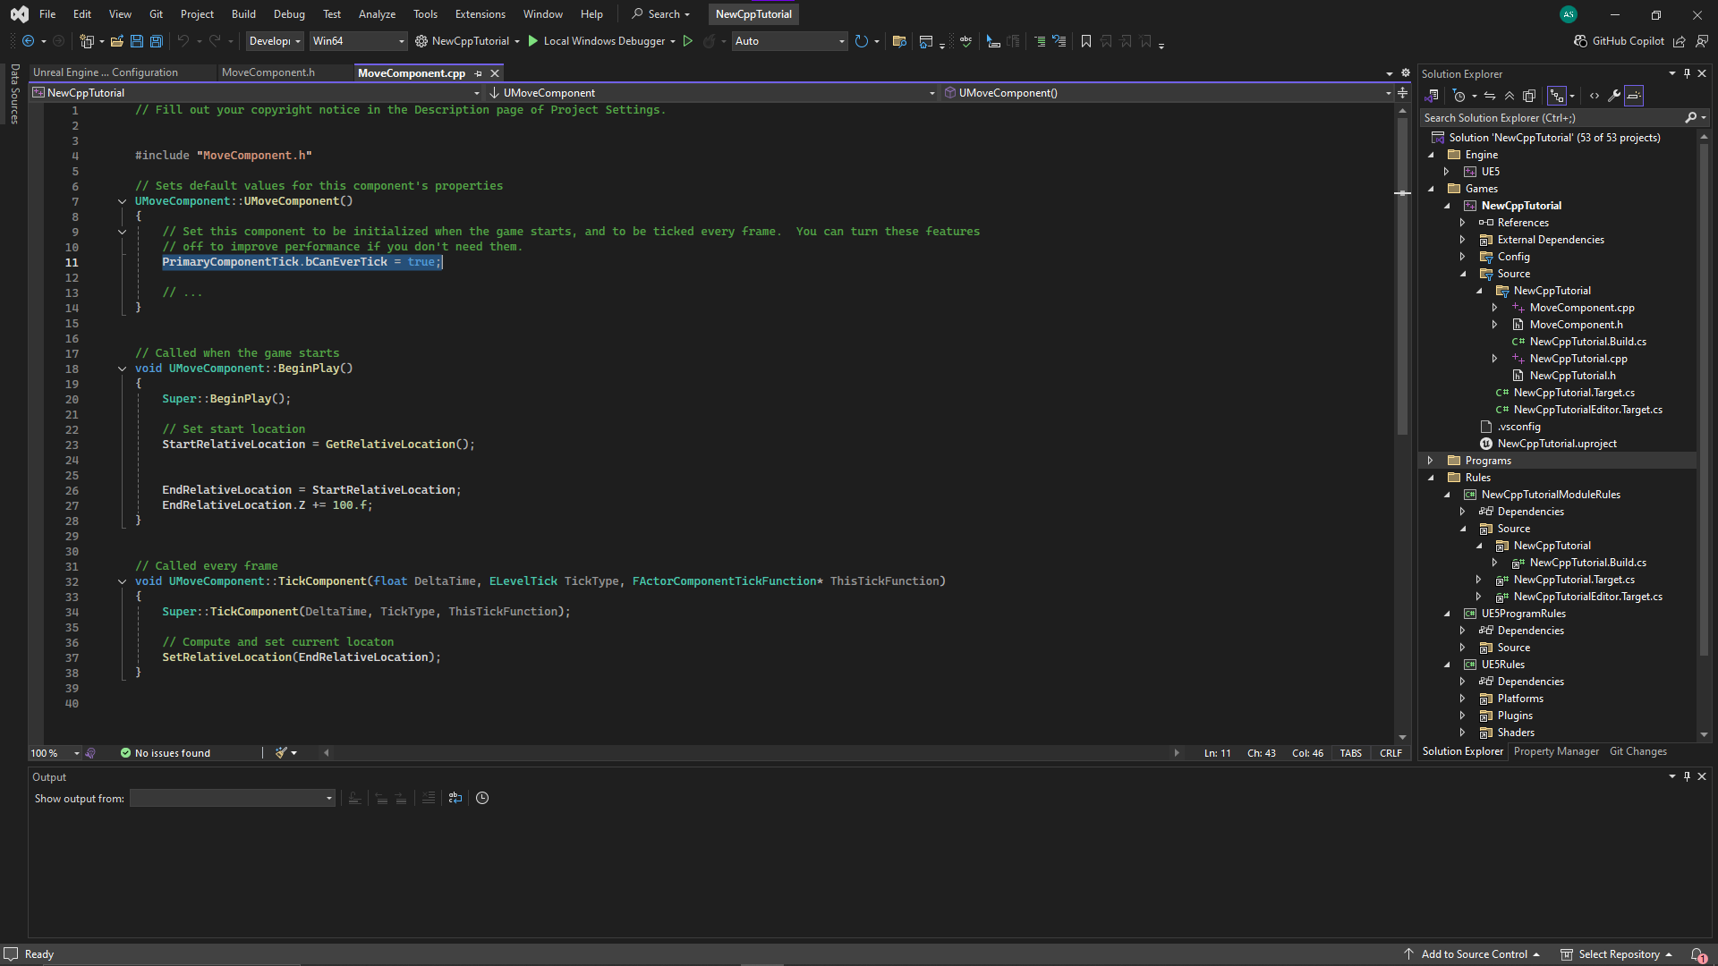Viewport: 1718px width, 966px height.
Task: Open the Debug menu
Action: pos(289,14)
